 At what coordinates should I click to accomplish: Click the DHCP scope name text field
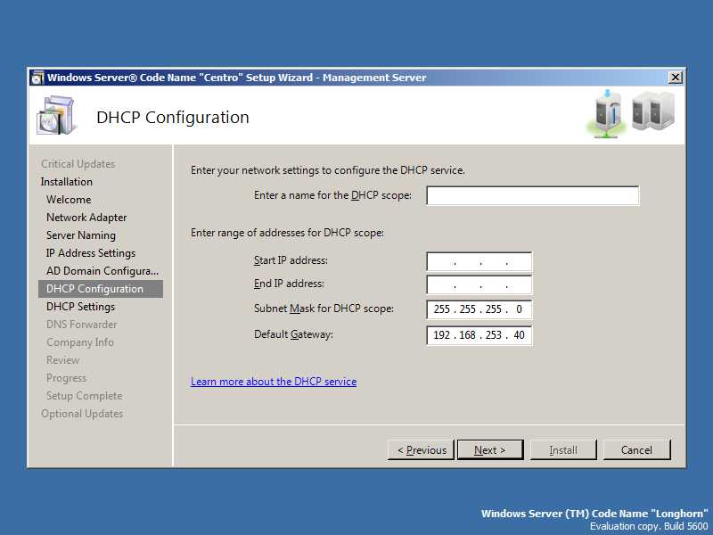click(x=532, y=195)
